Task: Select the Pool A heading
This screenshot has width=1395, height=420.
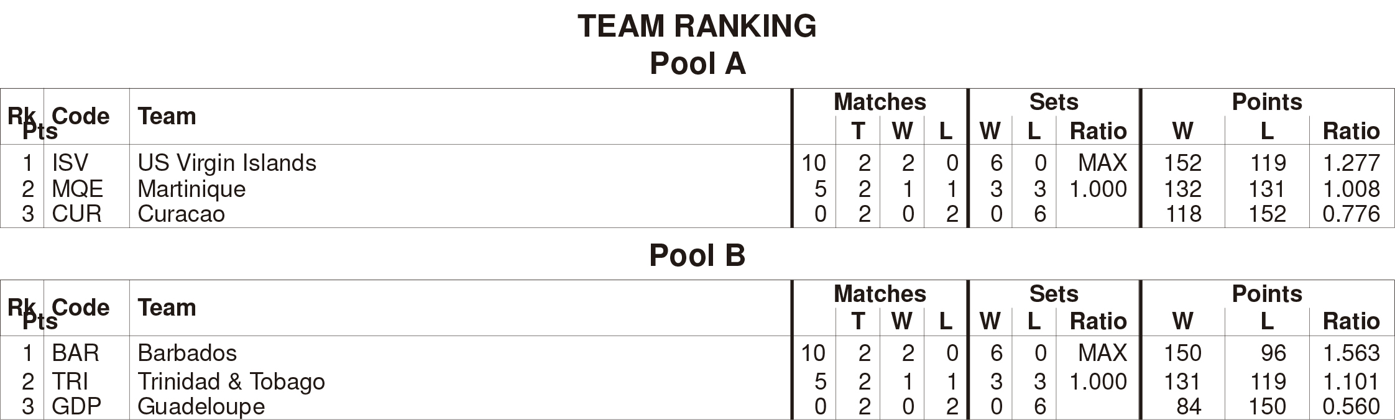Action: (697, 63)
